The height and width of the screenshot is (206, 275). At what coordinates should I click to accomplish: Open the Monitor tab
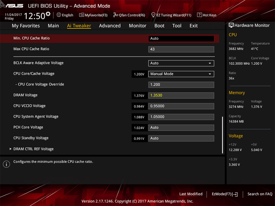click(137, 26)
